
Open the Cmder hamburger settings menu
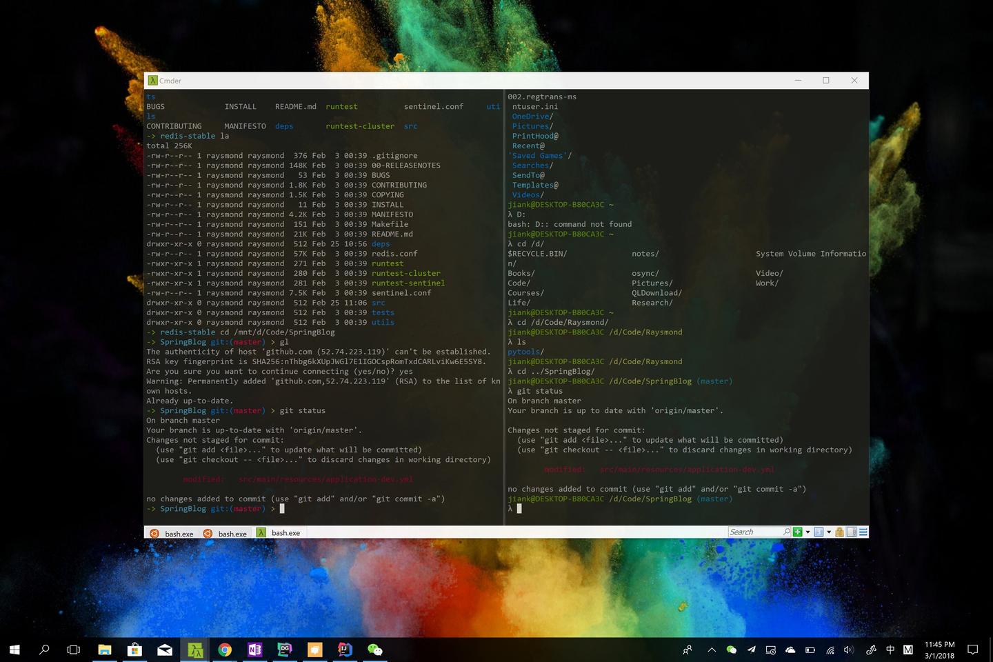[x=863, y=532]
